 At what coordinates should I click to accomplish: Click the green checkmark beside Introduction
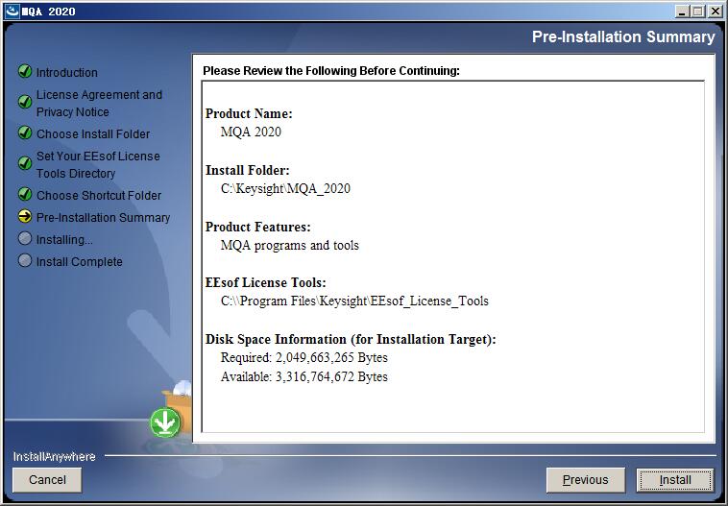pyautogui.click(x=25, y=71)
